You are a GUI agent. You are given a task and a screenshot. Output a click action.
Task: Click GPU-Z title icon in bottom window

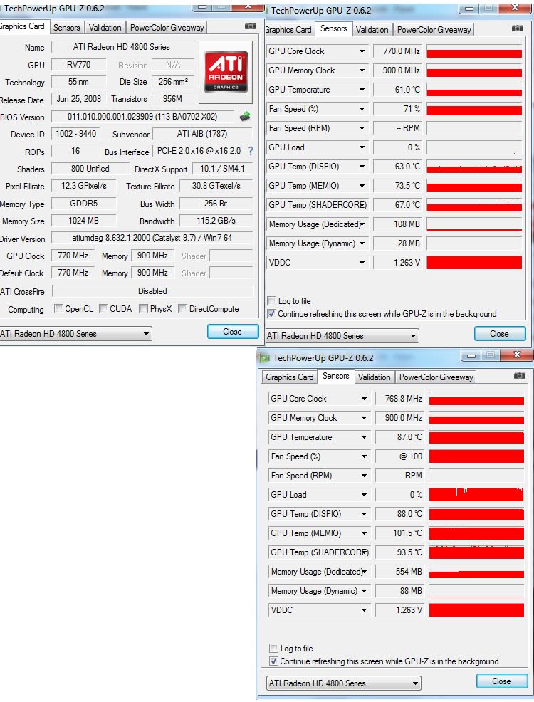[x=265, y=357]
